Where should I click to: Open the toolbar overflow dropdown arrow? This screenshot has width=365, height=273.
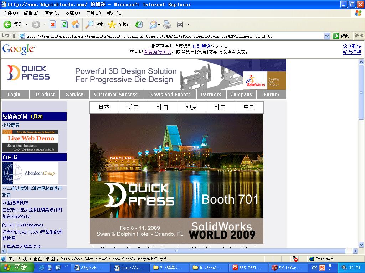pos(188,25)
